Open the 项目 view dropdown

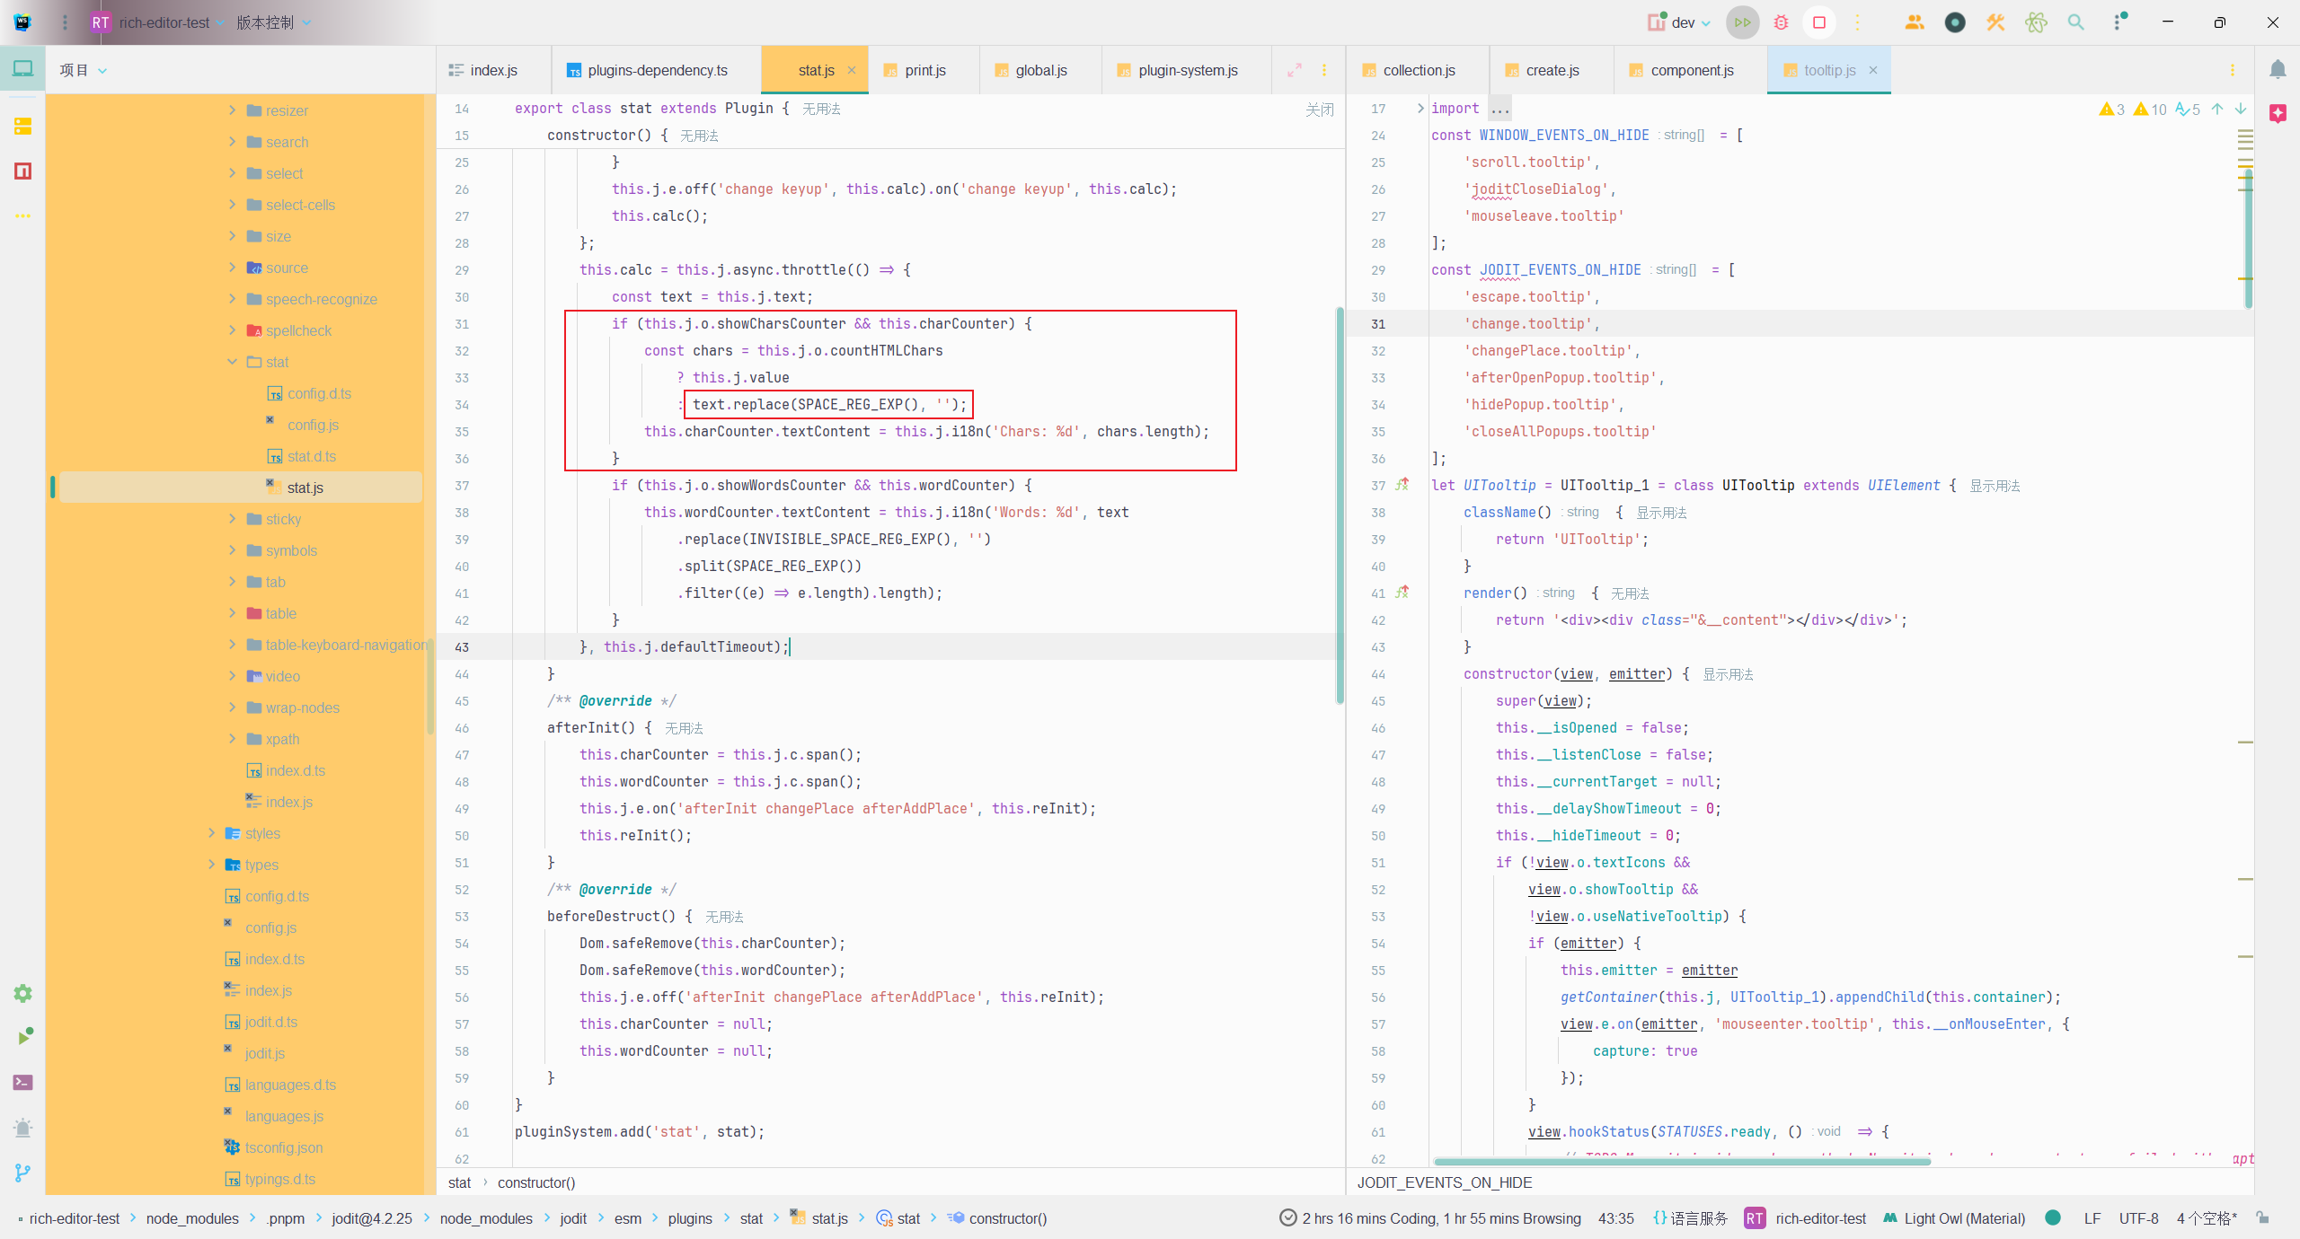click(83, 70)
